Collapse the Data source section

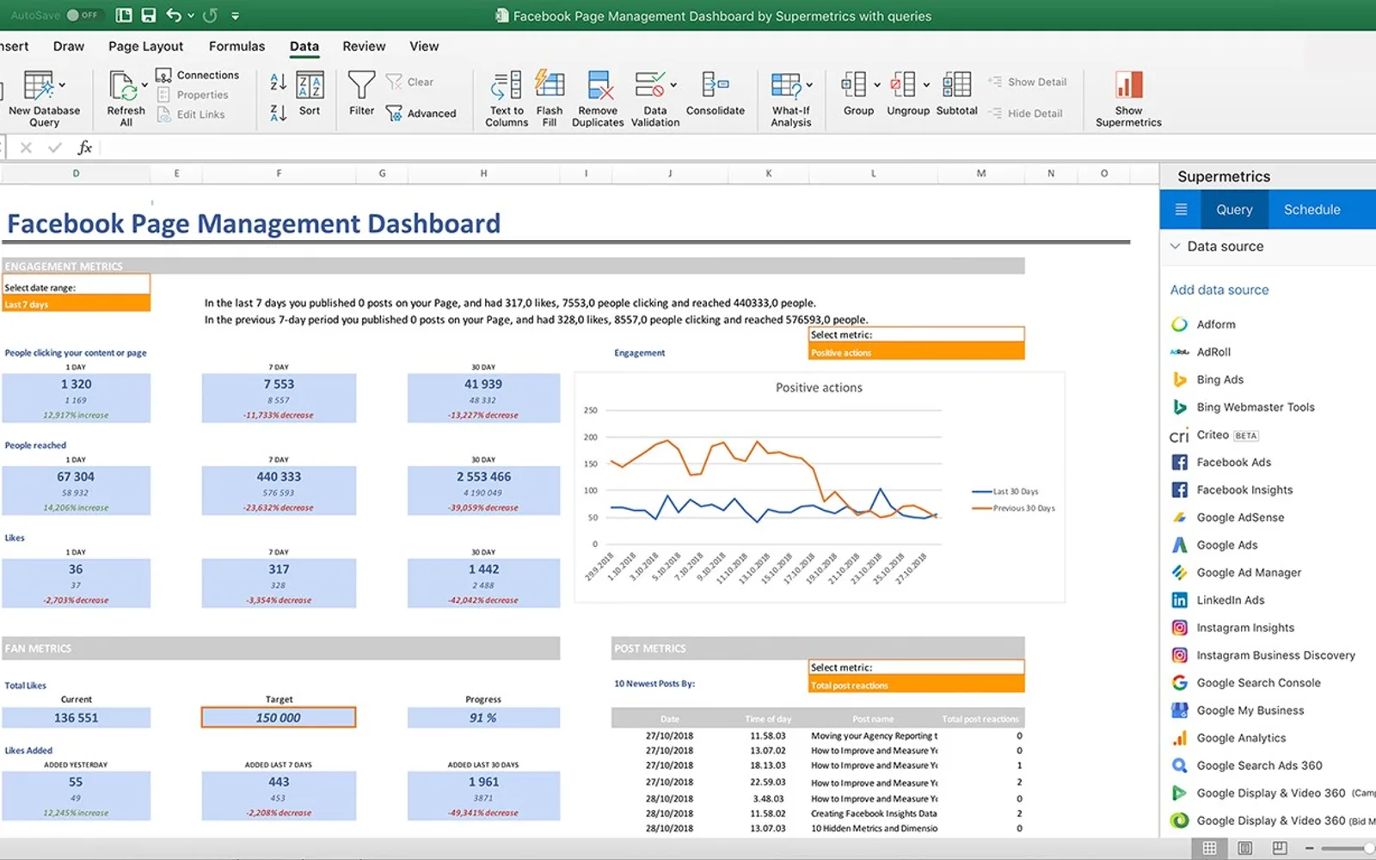[1175, 246]
